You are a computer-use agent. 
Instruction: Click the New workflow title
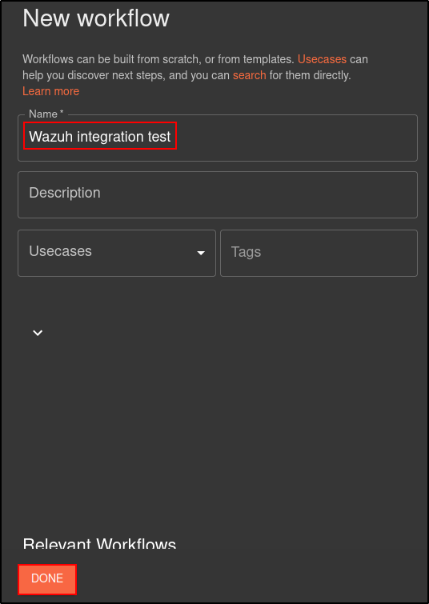96,18
